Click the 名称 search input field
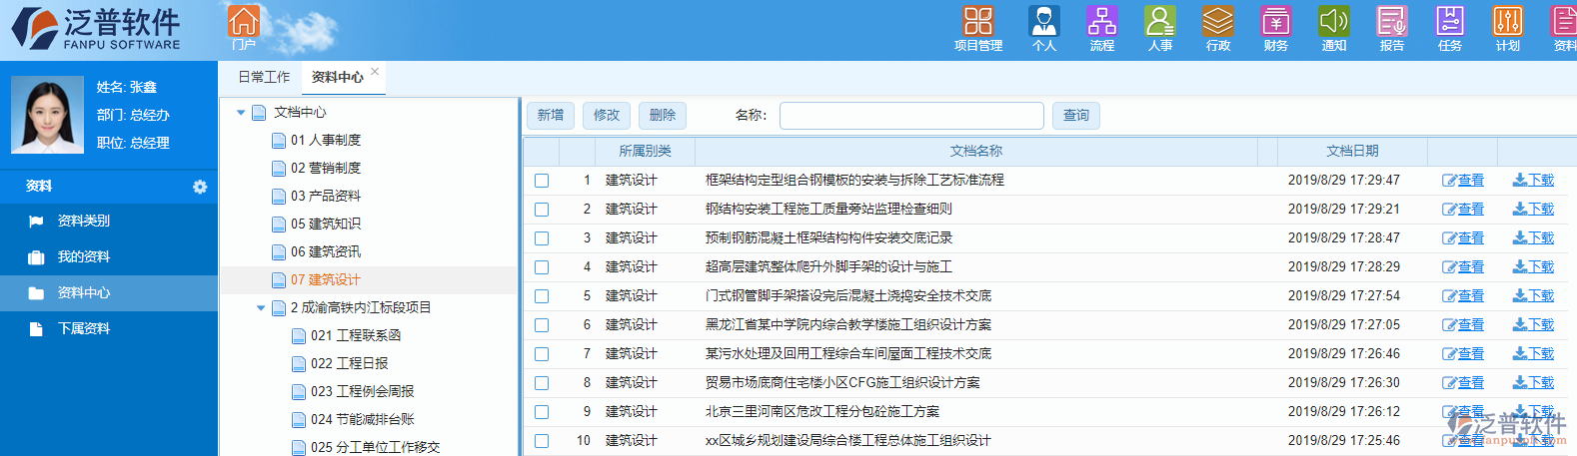Image resolution: width=1577 pixels, height=456 pixels. coord(910,116)
